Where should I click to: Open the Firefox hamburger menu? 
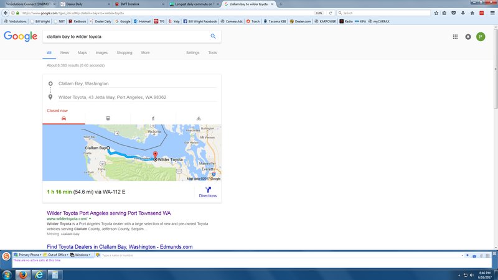tap(492, 13)
